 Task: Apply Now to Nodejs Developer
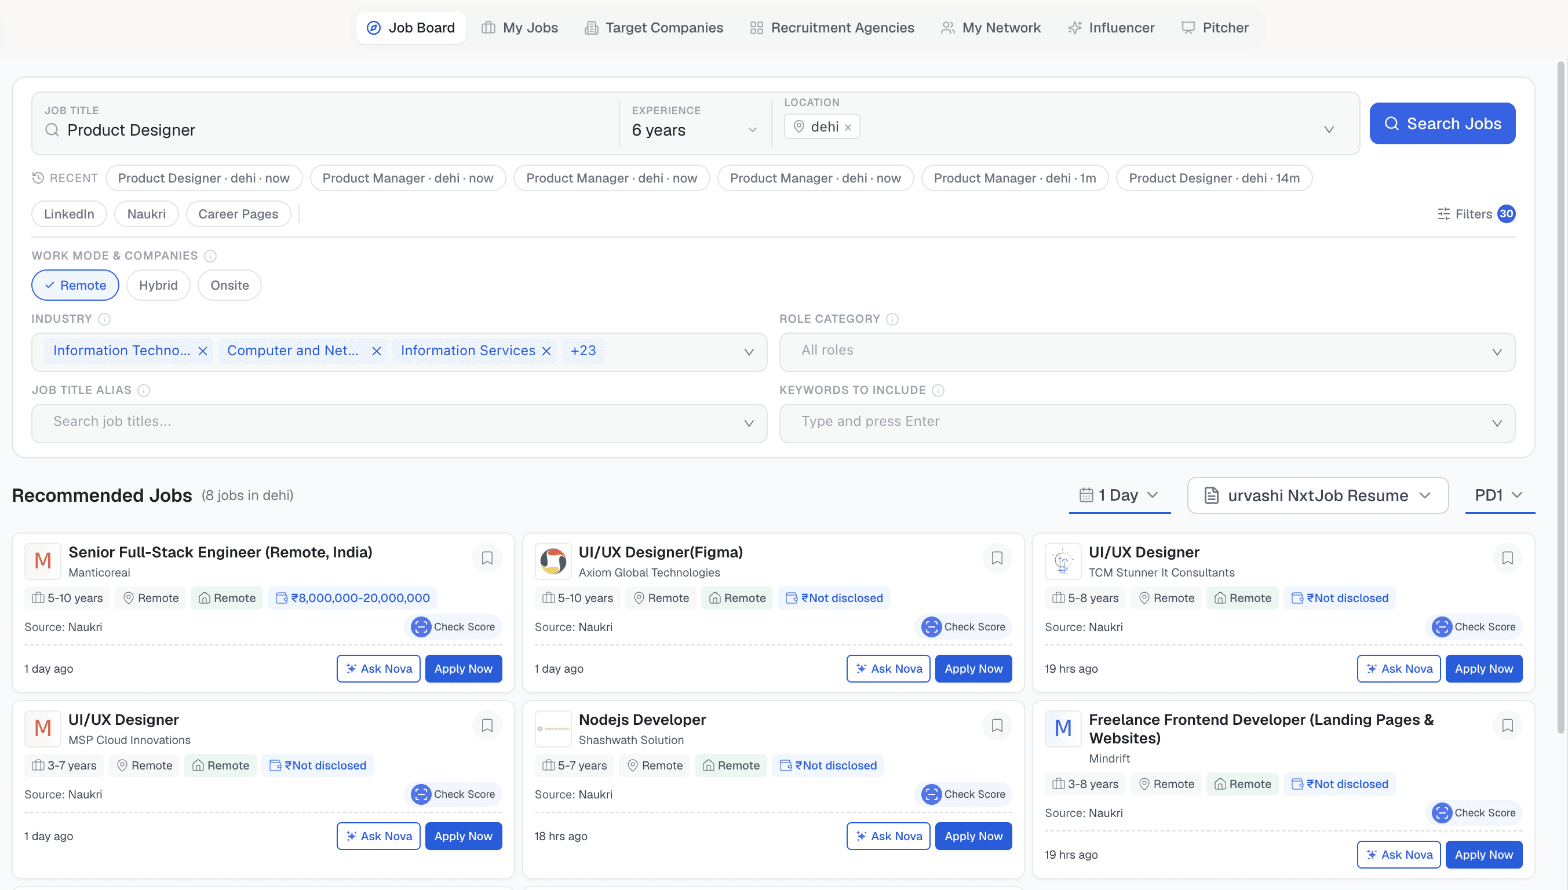pyautogui.click(x=974, y=836)
